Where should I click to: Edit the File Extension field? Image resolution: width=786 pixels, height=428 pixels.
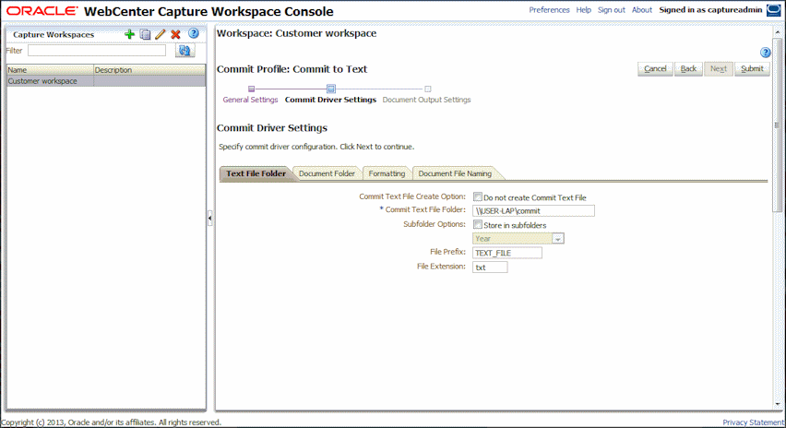pyautogui.click(x=490, y=267)
